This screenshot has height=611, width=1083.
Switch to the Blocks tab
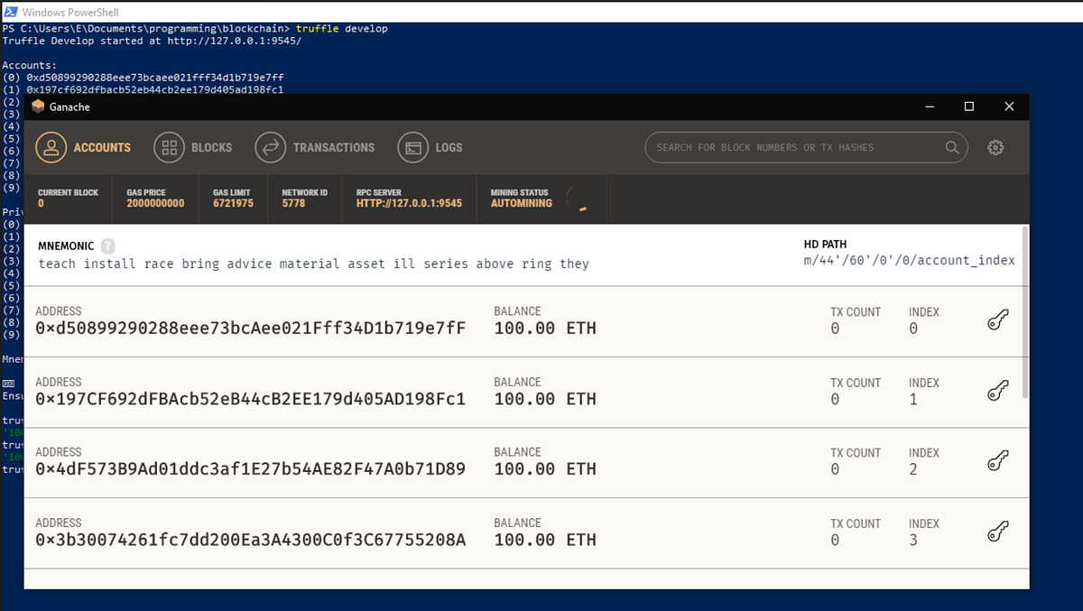[x=171, y=147]
